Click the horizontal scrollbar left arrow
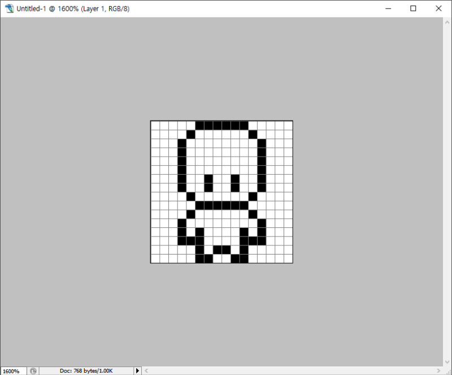452x375 pixels. pyautogui.click(x=146, y=370)
